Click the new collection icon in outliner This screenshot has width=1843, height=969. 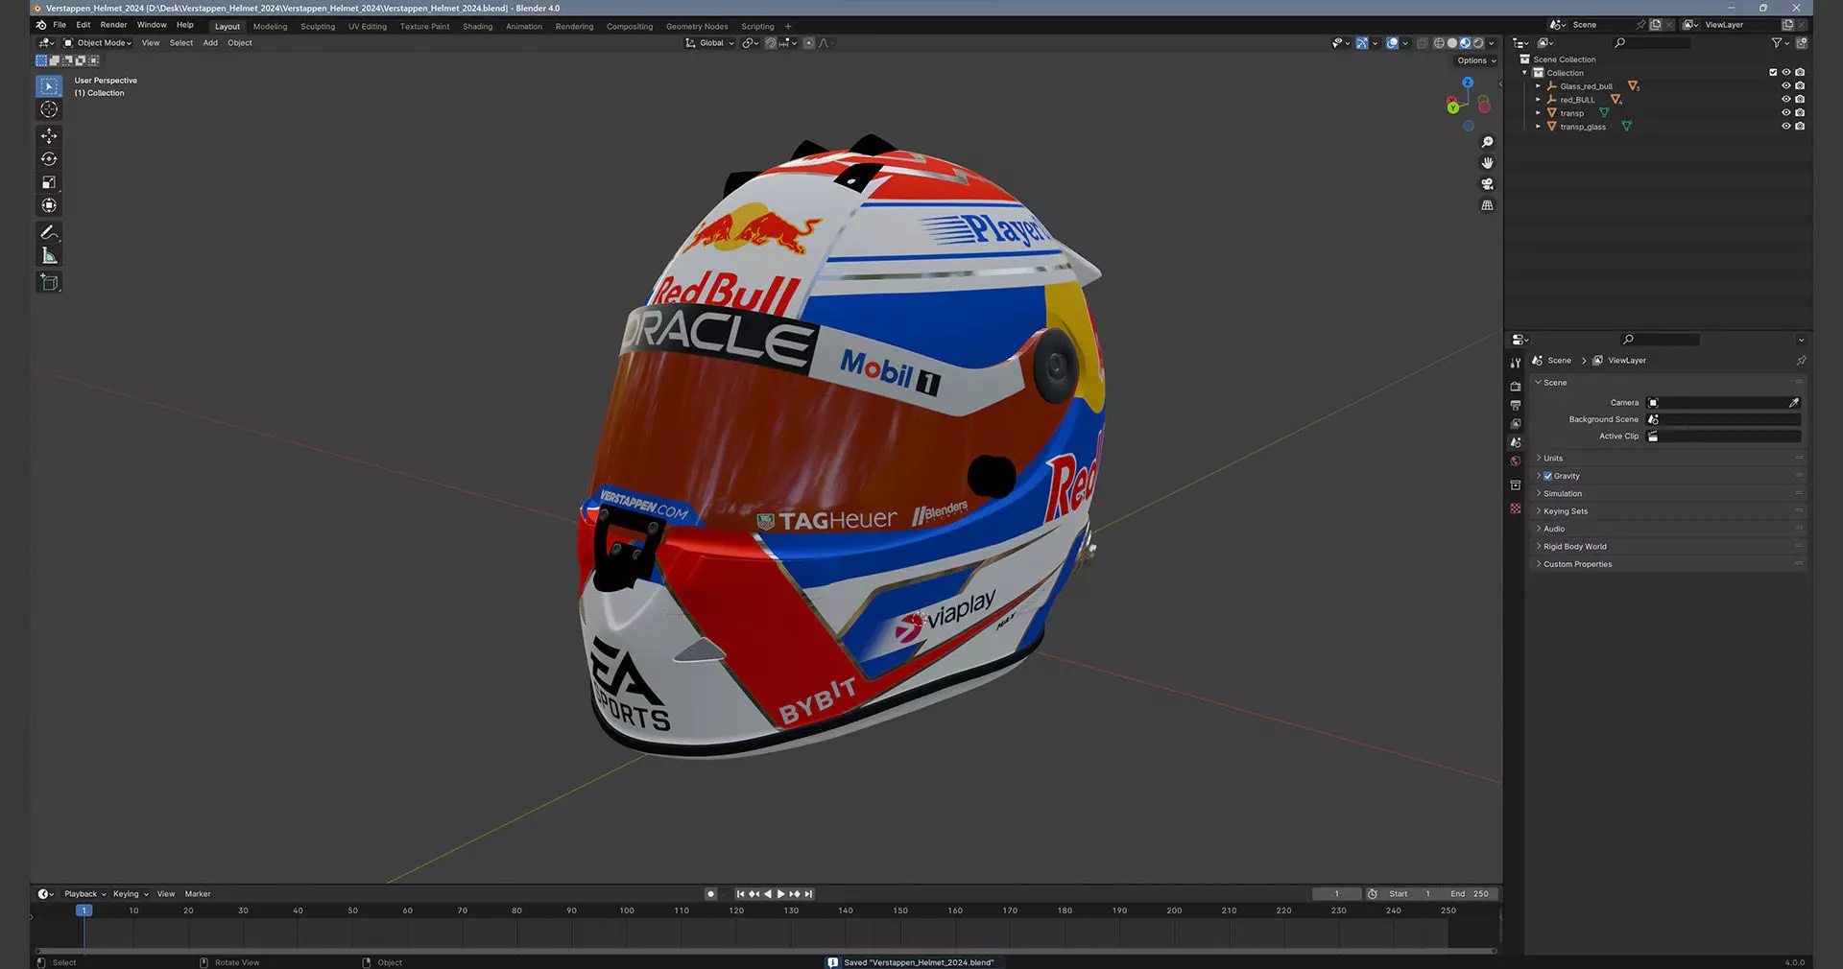(x=1802, y=43)
